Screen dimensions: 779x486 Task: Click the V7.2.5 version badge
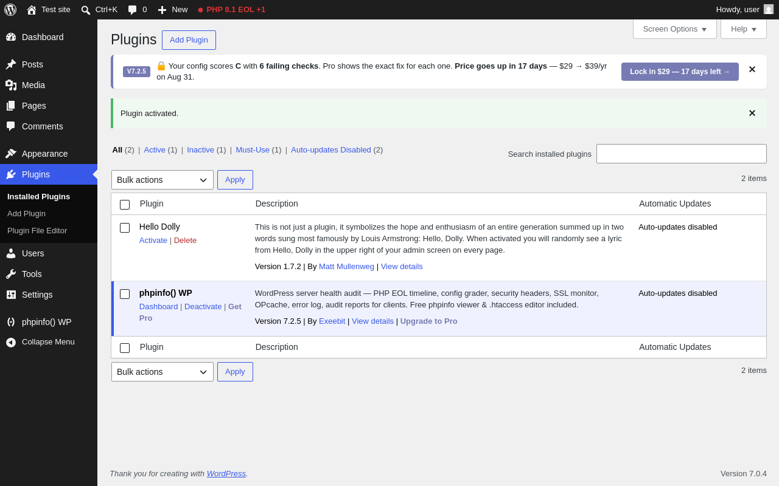pyautogui.click(x=136, y=72)
